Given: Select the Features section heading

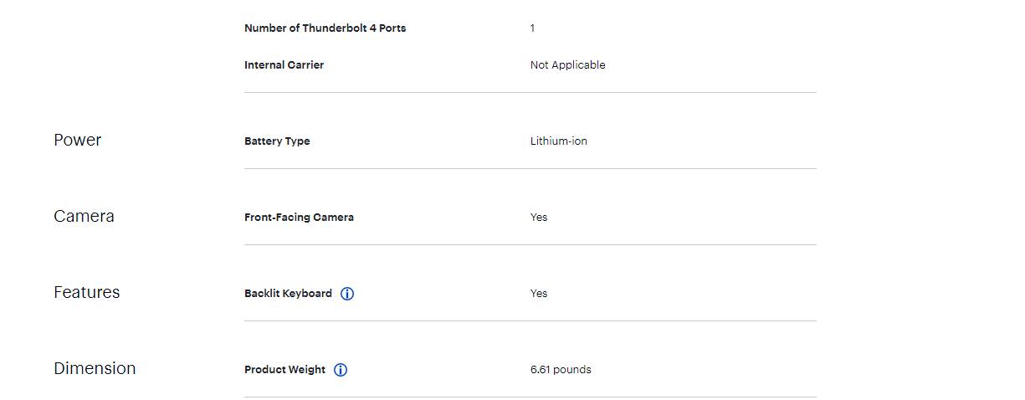Looking at the screenshot, I should click(x=87, y=292).
